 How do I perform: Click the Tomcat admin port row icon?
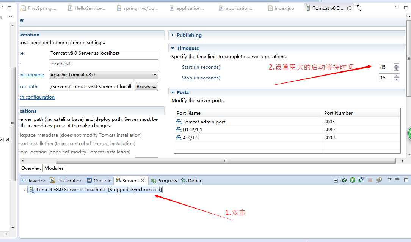(179, 122)
